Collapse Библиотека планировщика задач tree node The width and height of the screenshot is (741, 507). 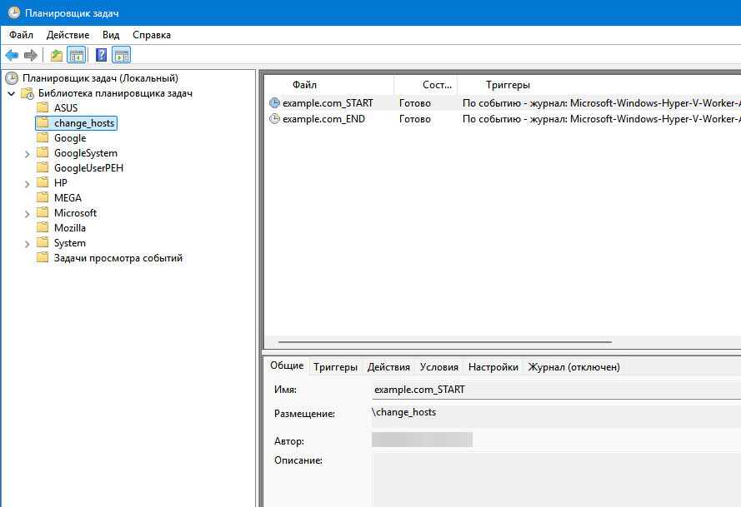point(12,93)
